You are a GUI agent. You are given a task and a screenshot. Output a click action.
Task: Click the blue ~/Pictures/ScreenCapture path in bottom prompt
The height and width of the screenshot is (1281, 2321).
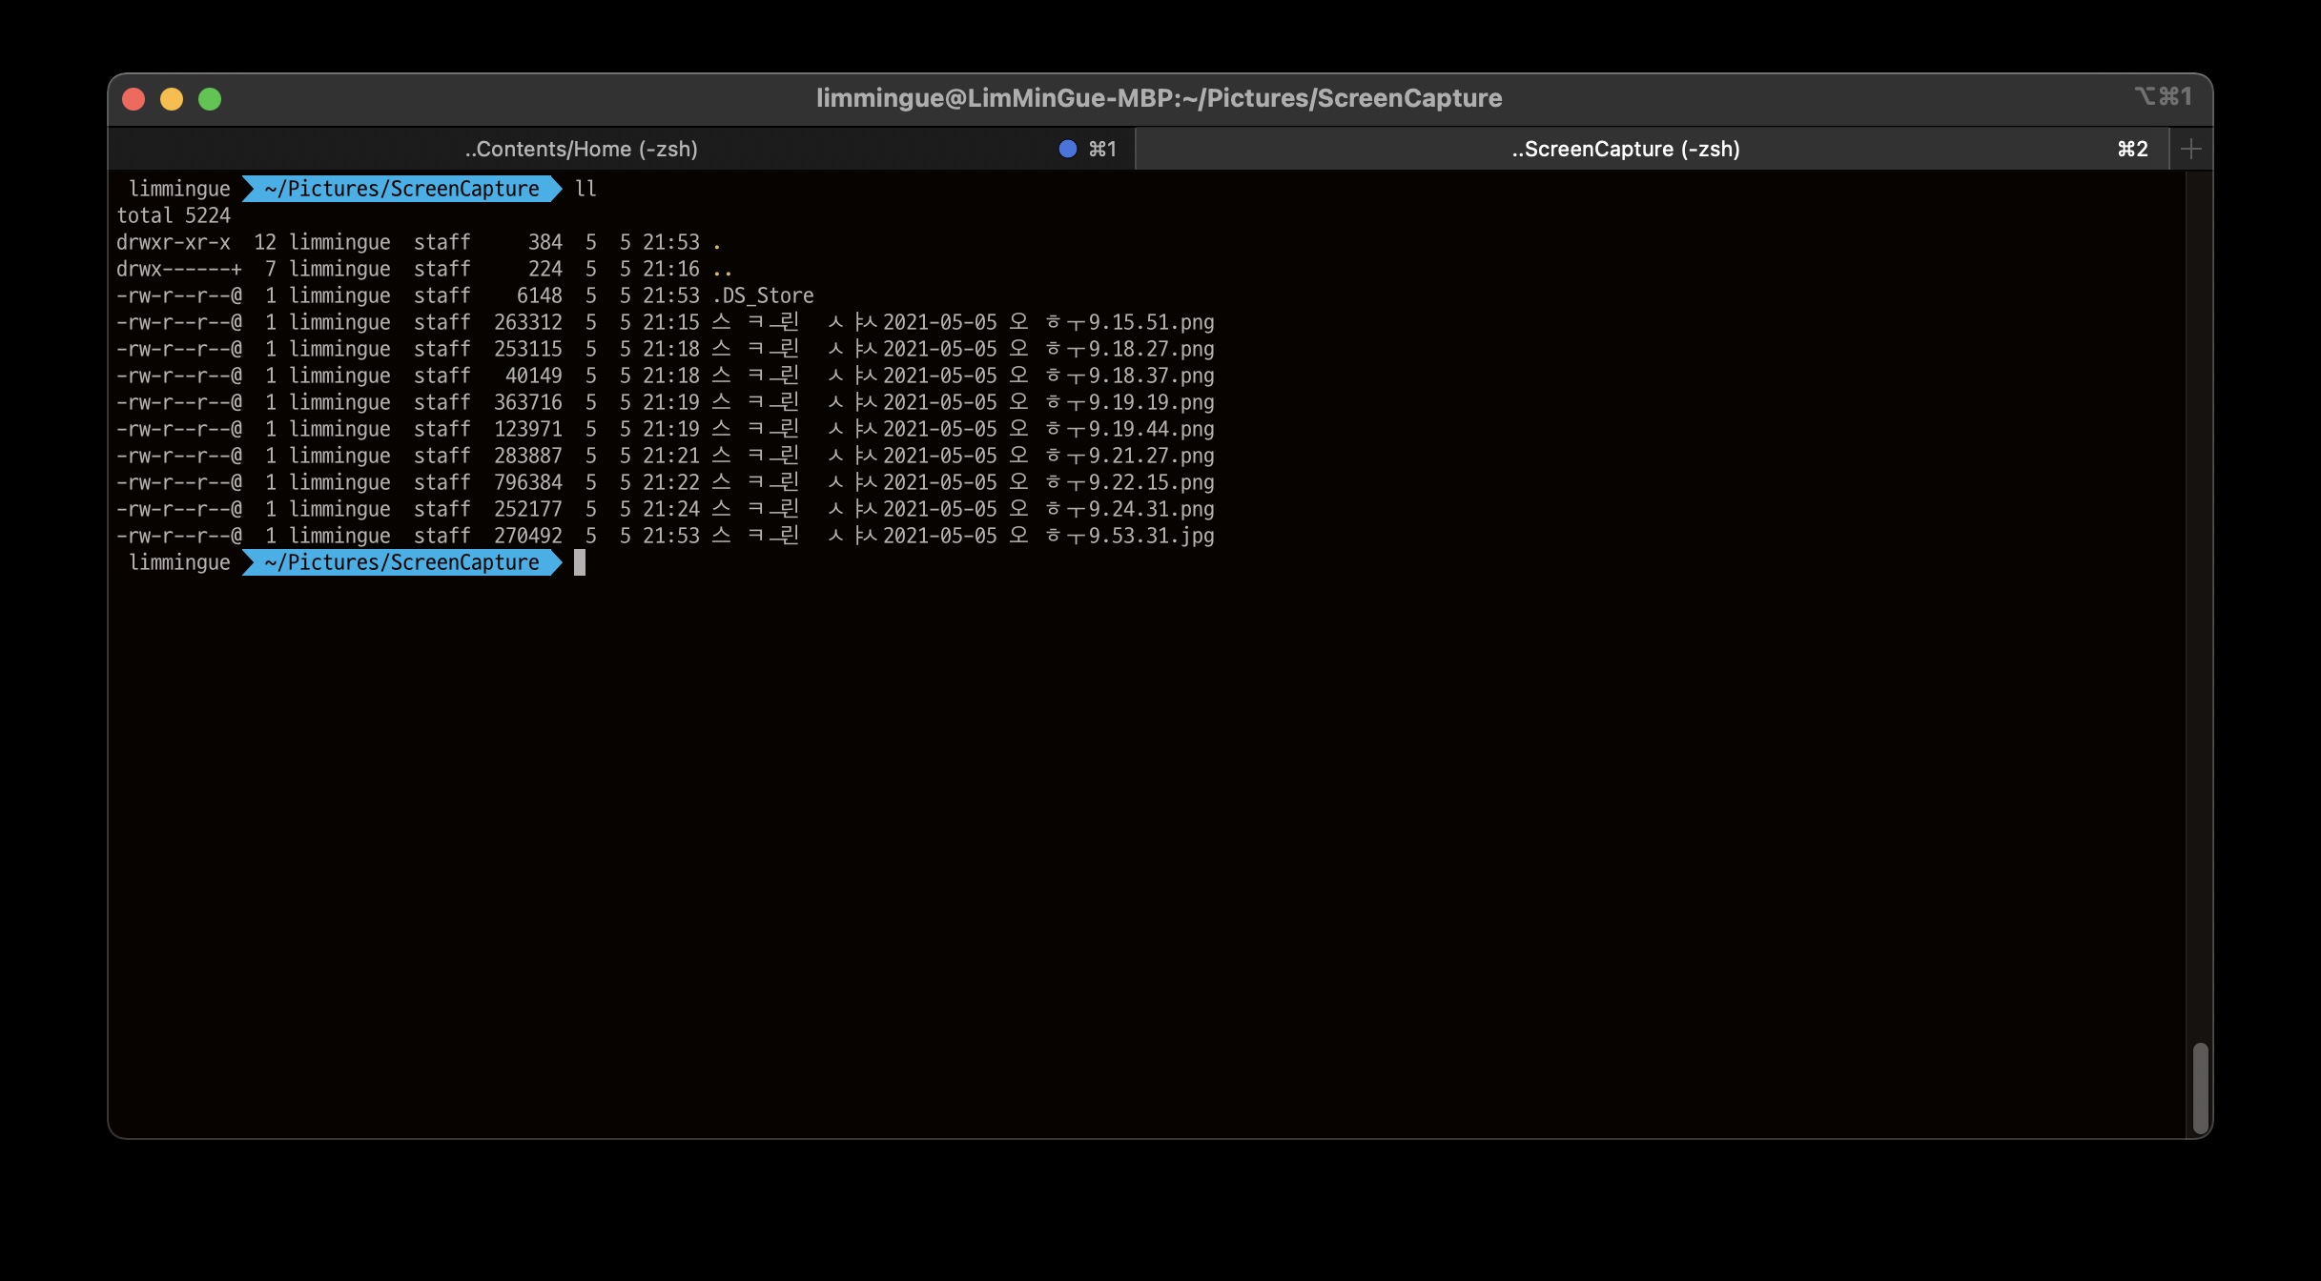(401, 562)
